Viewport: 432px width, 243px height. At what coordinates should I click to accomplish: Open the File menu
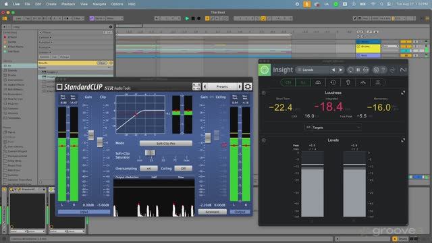27,4
